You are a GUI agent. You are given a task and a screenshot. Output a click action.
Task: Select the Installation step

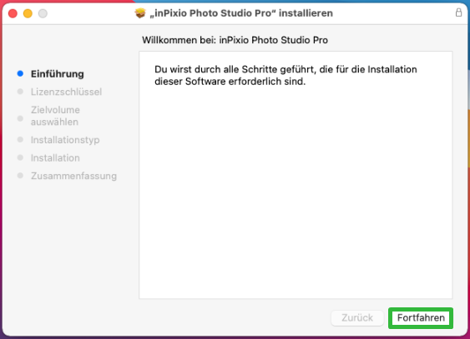[x=55, y=158]
